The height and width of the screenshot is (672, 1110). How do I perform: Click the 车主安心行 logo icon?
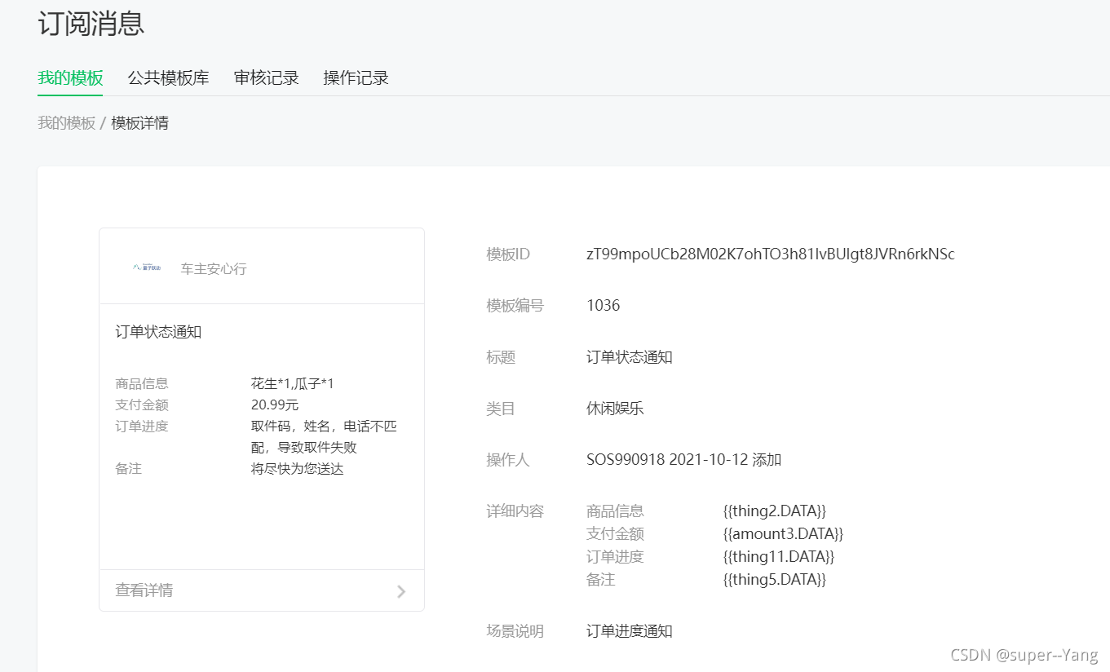(x=147, y=267)
